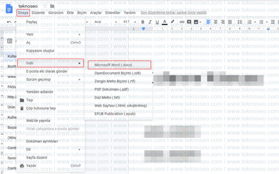Viewport: 279px width, 174px height.
Task: Open line spacing options
Action: click(240, 22)
